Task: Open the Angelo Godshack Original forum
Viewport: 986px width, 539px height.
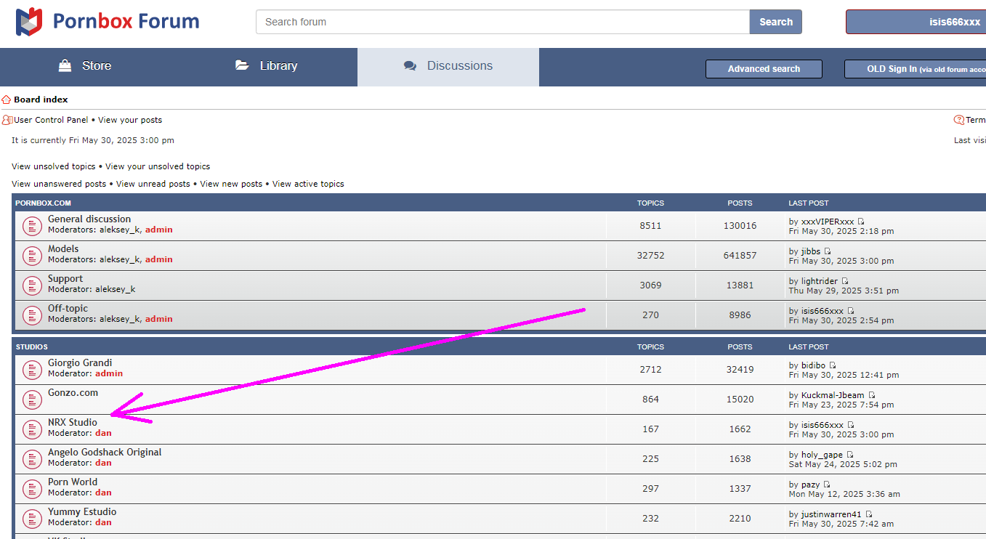Action: [x=105, y=453]
